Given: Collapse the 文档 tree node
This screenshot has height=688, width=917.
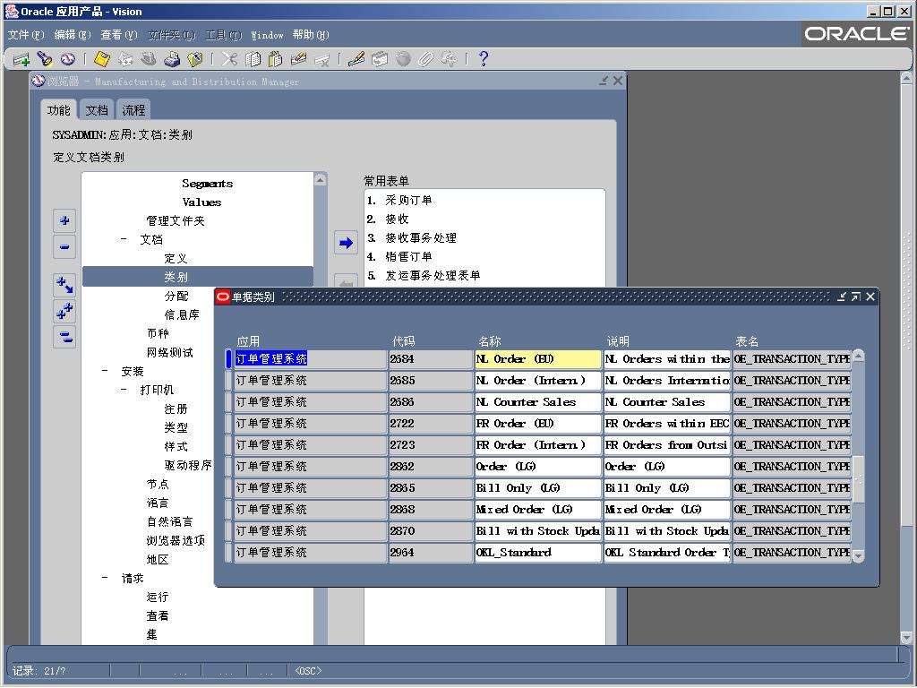Looking at the screenshot, I should [124, 239].
